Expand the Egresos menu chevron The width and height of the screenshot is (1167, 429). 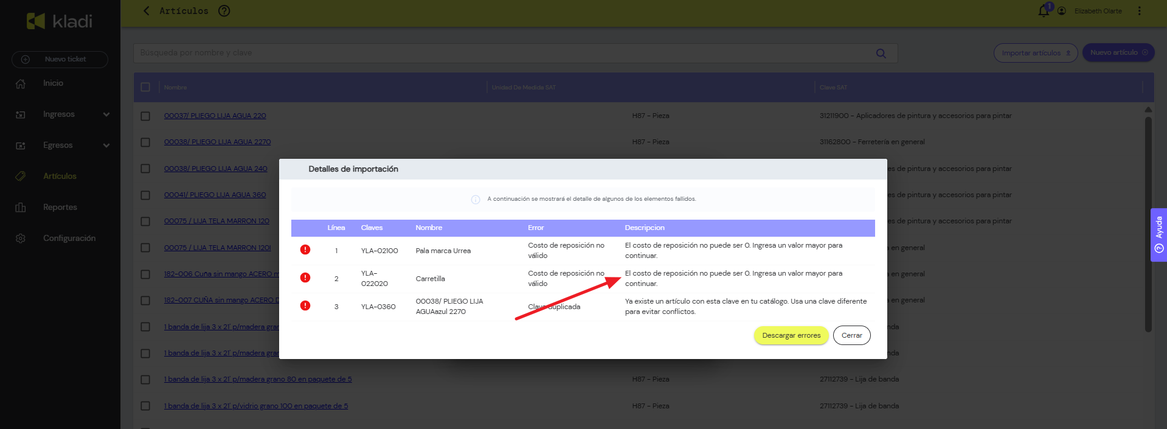[106, 145]
